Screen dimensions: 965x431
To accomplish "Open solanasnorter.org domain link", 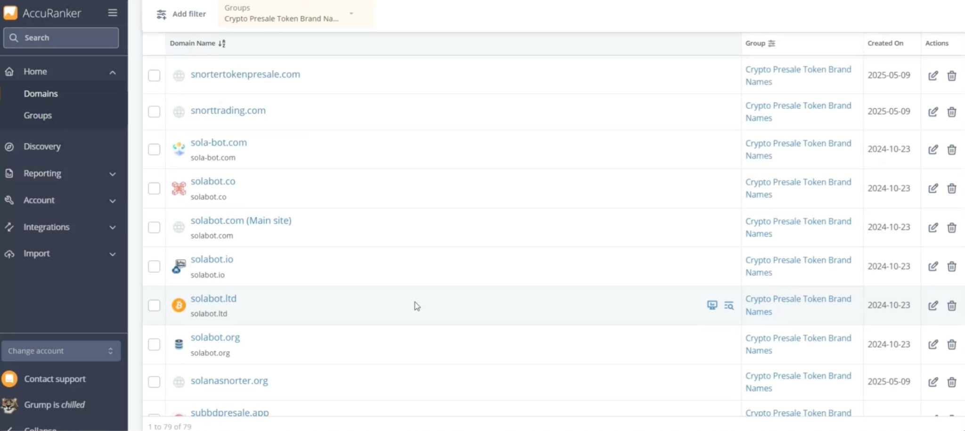I will (x=229, y=381).
